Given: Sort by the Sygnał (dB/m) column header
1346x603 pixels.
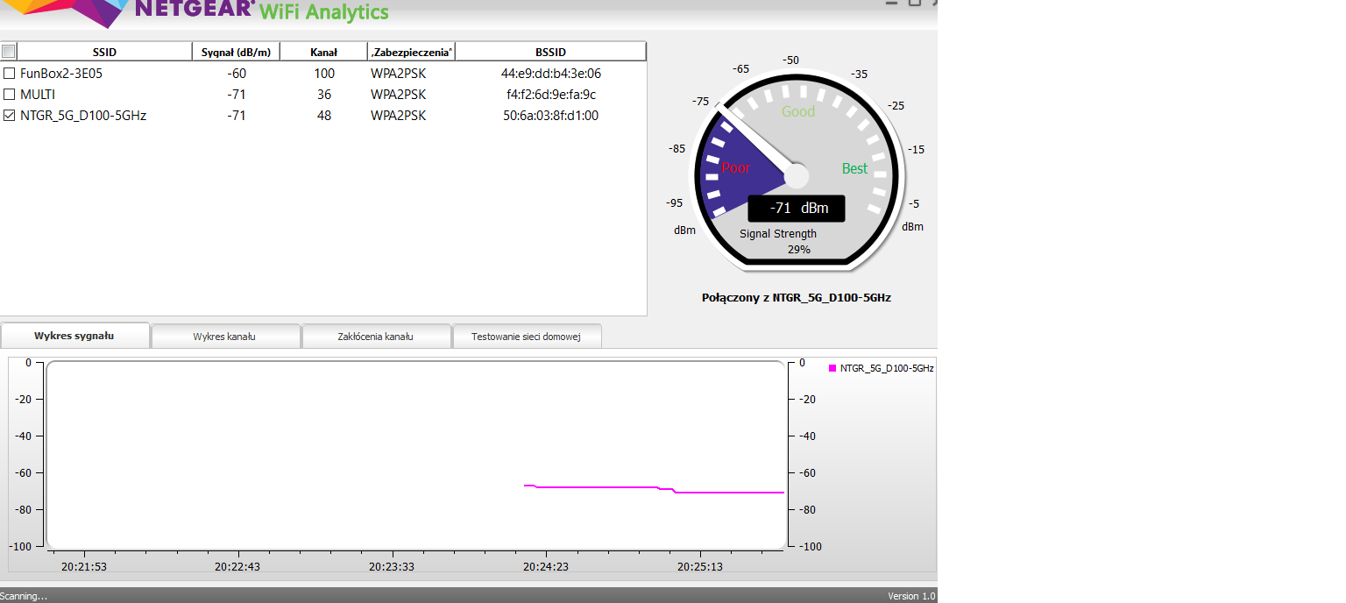Looking at the screenshot, I should coord(236,52).
